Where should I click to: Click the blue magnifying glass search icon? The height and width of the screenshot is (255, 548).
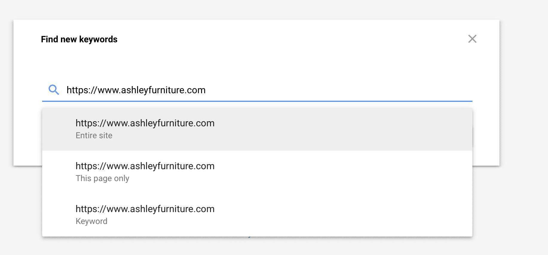point(54,90)
